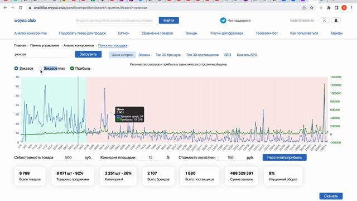
Task: Switch to the Заказы tab
Action: 144,55
